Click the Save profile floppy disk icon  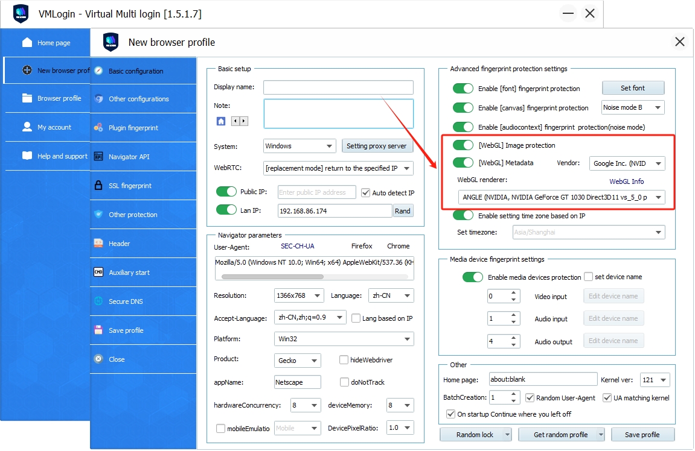tap(98, 330)
